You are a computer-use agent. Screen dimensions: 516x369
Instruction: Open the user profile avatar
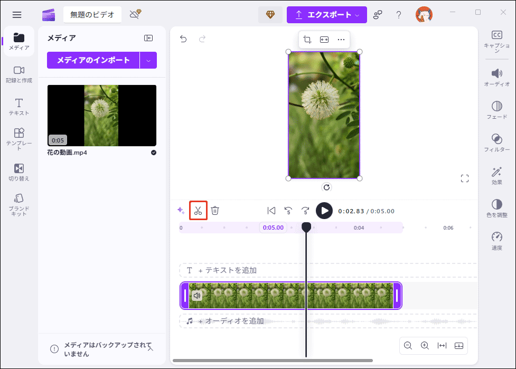pos(424,14)
